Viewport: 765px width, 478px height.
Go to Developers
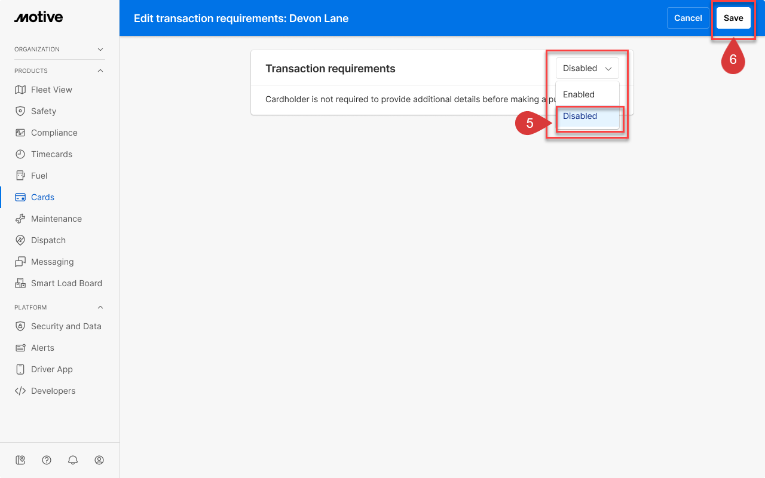click(x=53, y=391)
